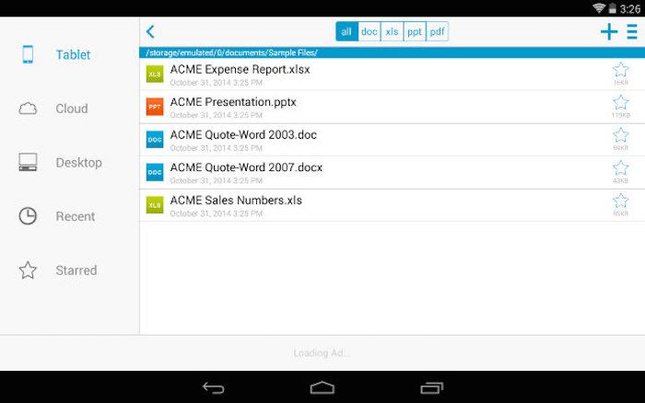This screenshot has height=403, width=645.
Task: Show Recent files label
Action: click(76, 216)
